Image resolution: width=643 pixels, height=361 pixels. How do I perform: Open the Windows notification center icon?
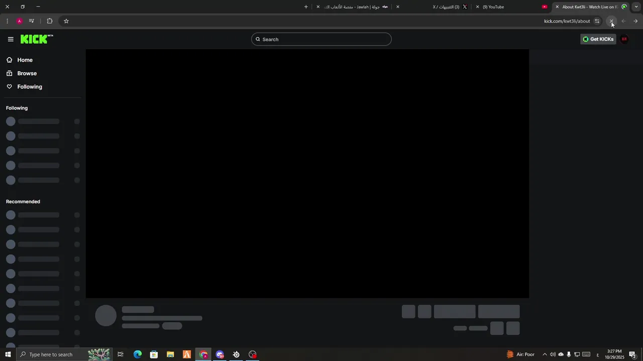coord(633,354)
